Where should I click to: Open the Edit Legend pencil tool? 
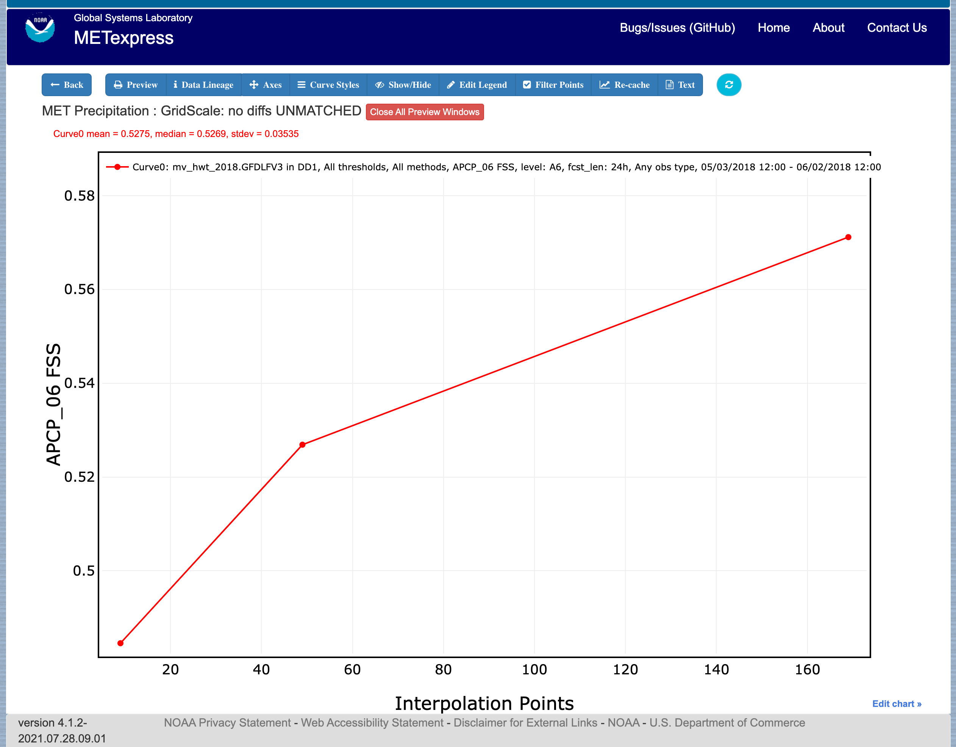(477, 85)
